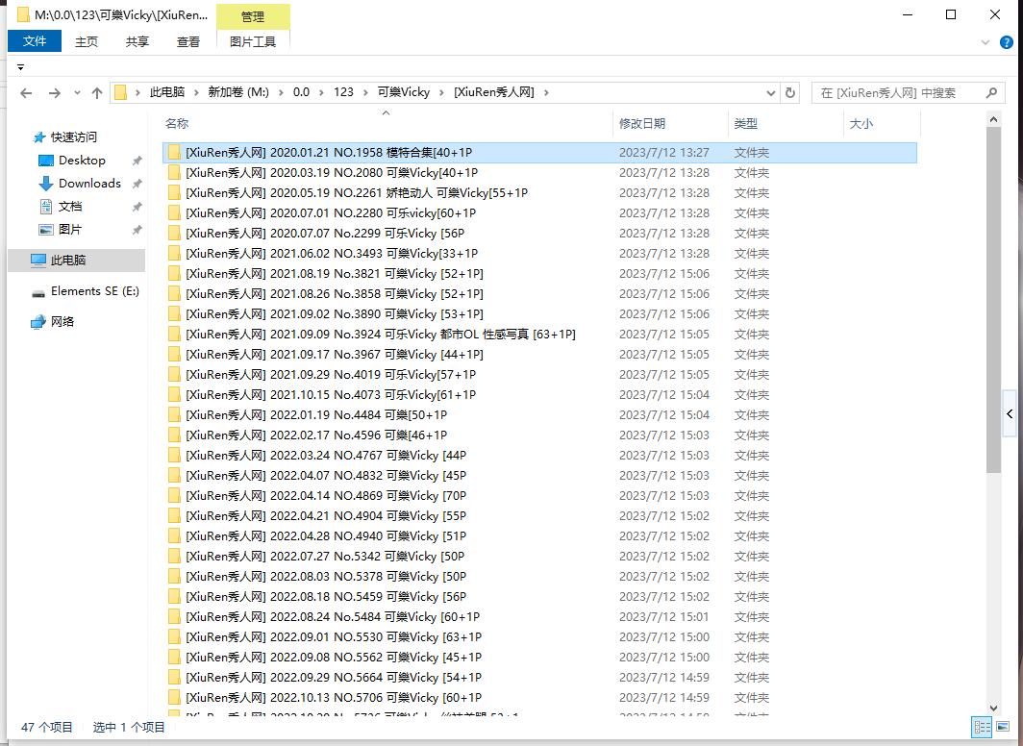Click 快速访问 in the navigation pane
Screen dimensions: 1023x746
(74, 137)
